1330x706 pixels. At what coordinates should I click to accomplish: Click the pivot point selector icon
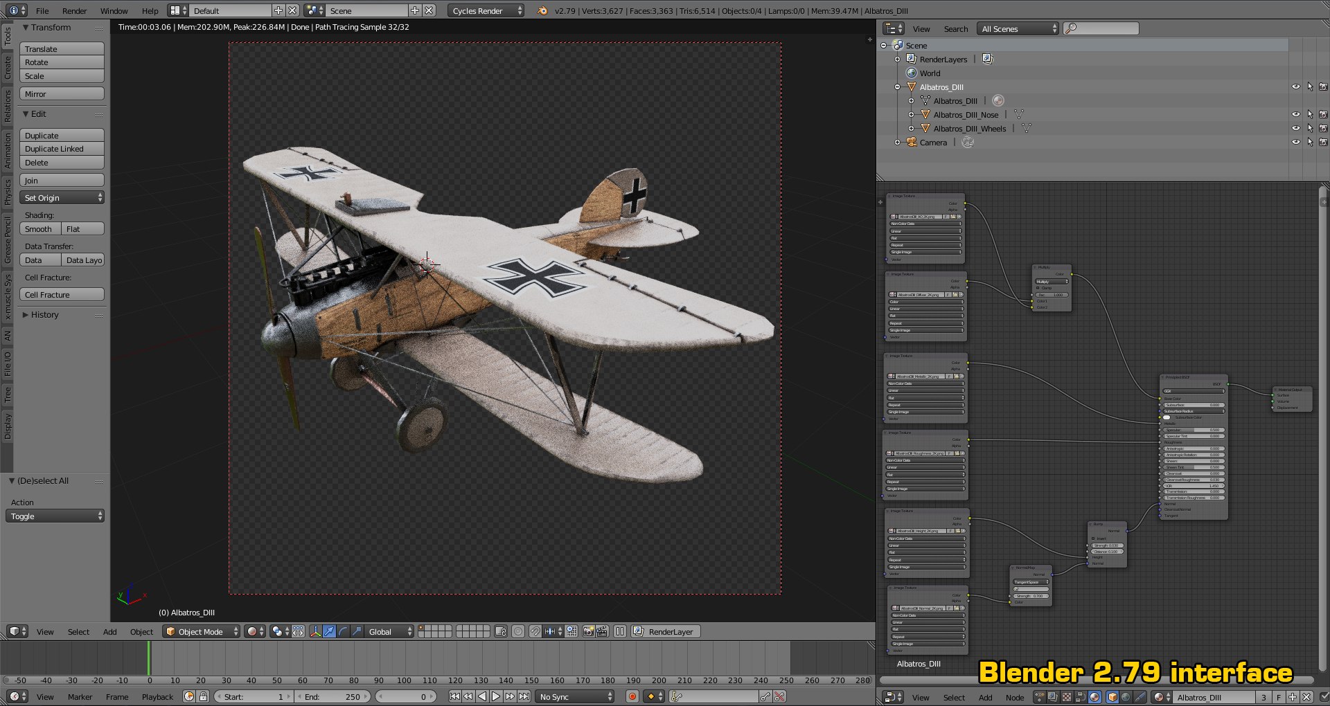(281, 631)
